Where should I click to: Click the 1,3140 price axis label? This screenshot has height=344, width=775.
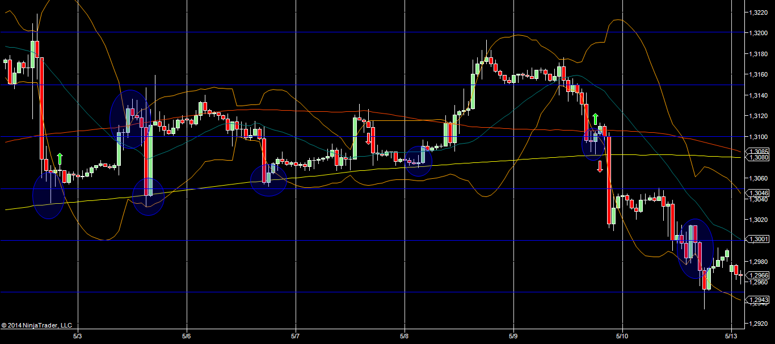click(x=759, y=95)
